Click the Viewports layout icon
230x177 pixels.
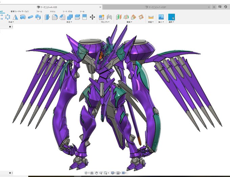tap(123, 173)
